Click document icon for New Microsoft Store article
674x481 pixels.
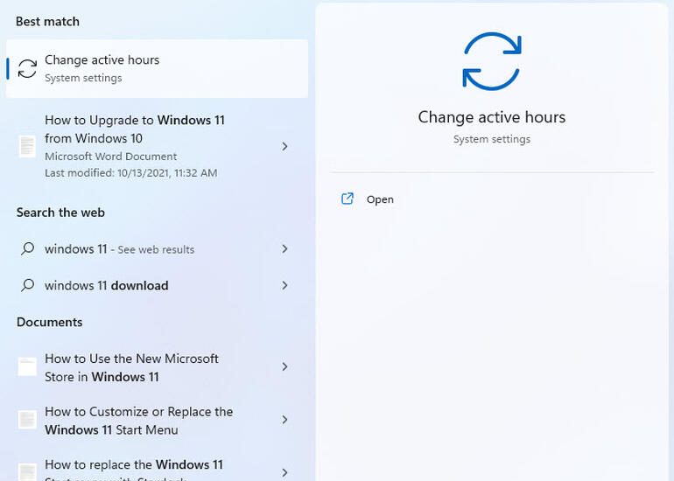[x=27, y=366]
